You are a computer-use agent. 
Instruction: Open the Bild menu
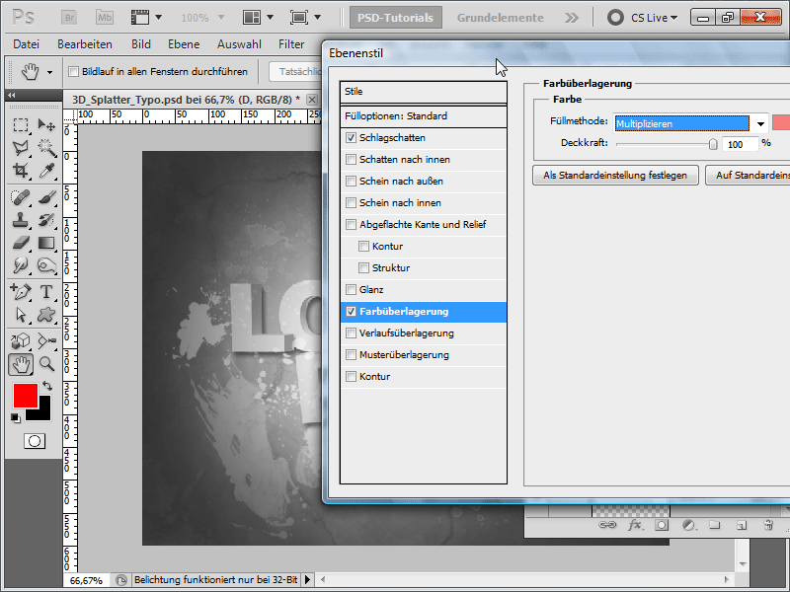click(141, 44)
